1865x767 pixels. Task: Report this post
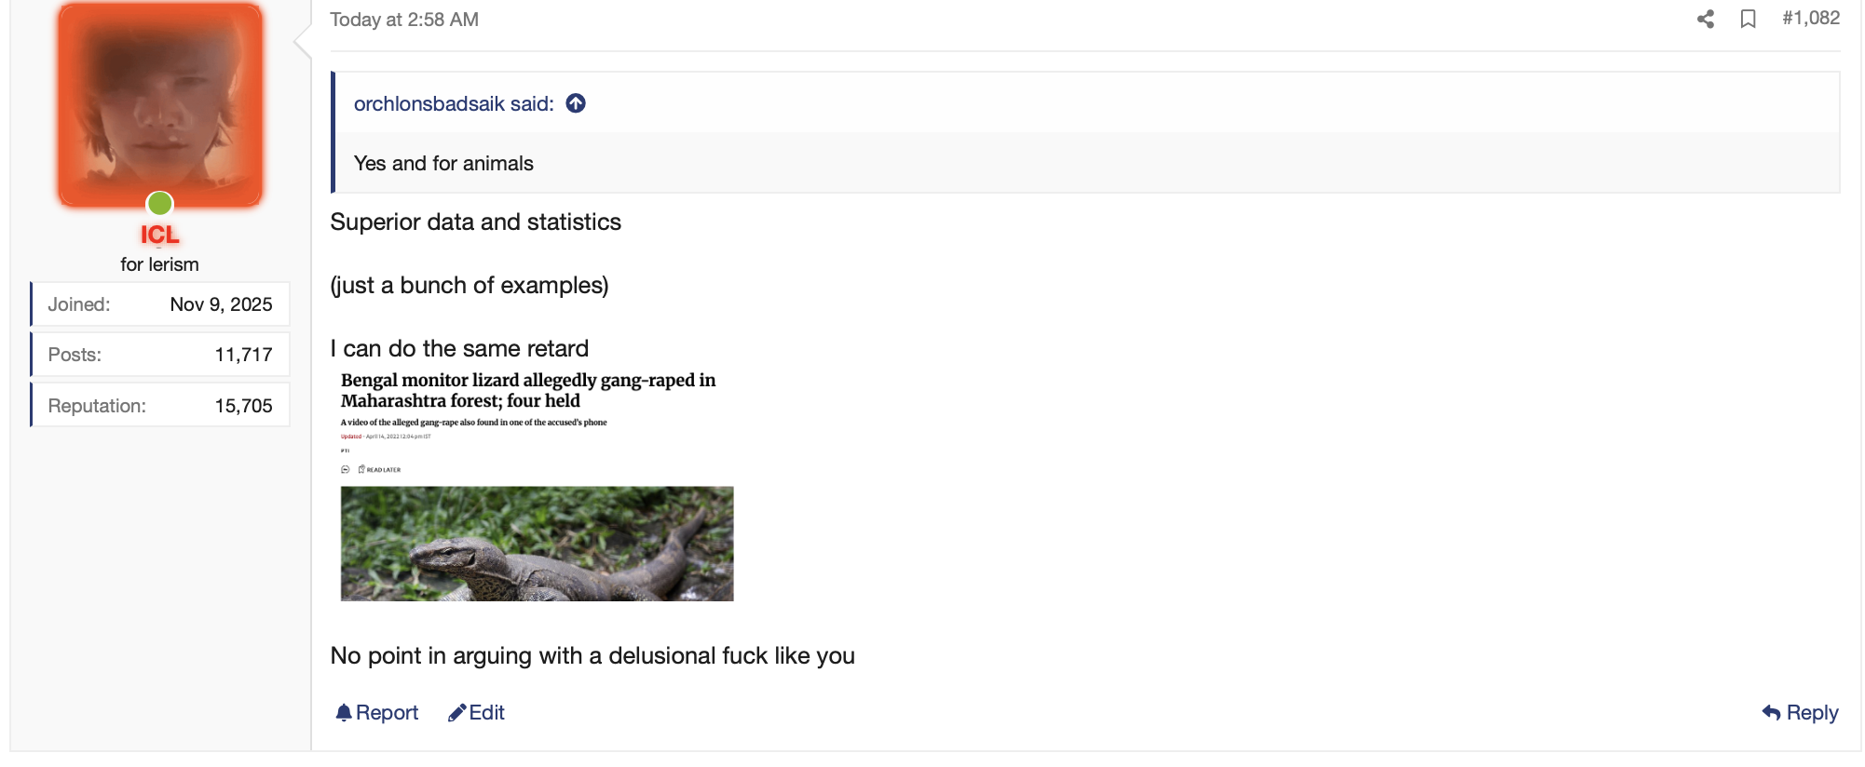377,712
